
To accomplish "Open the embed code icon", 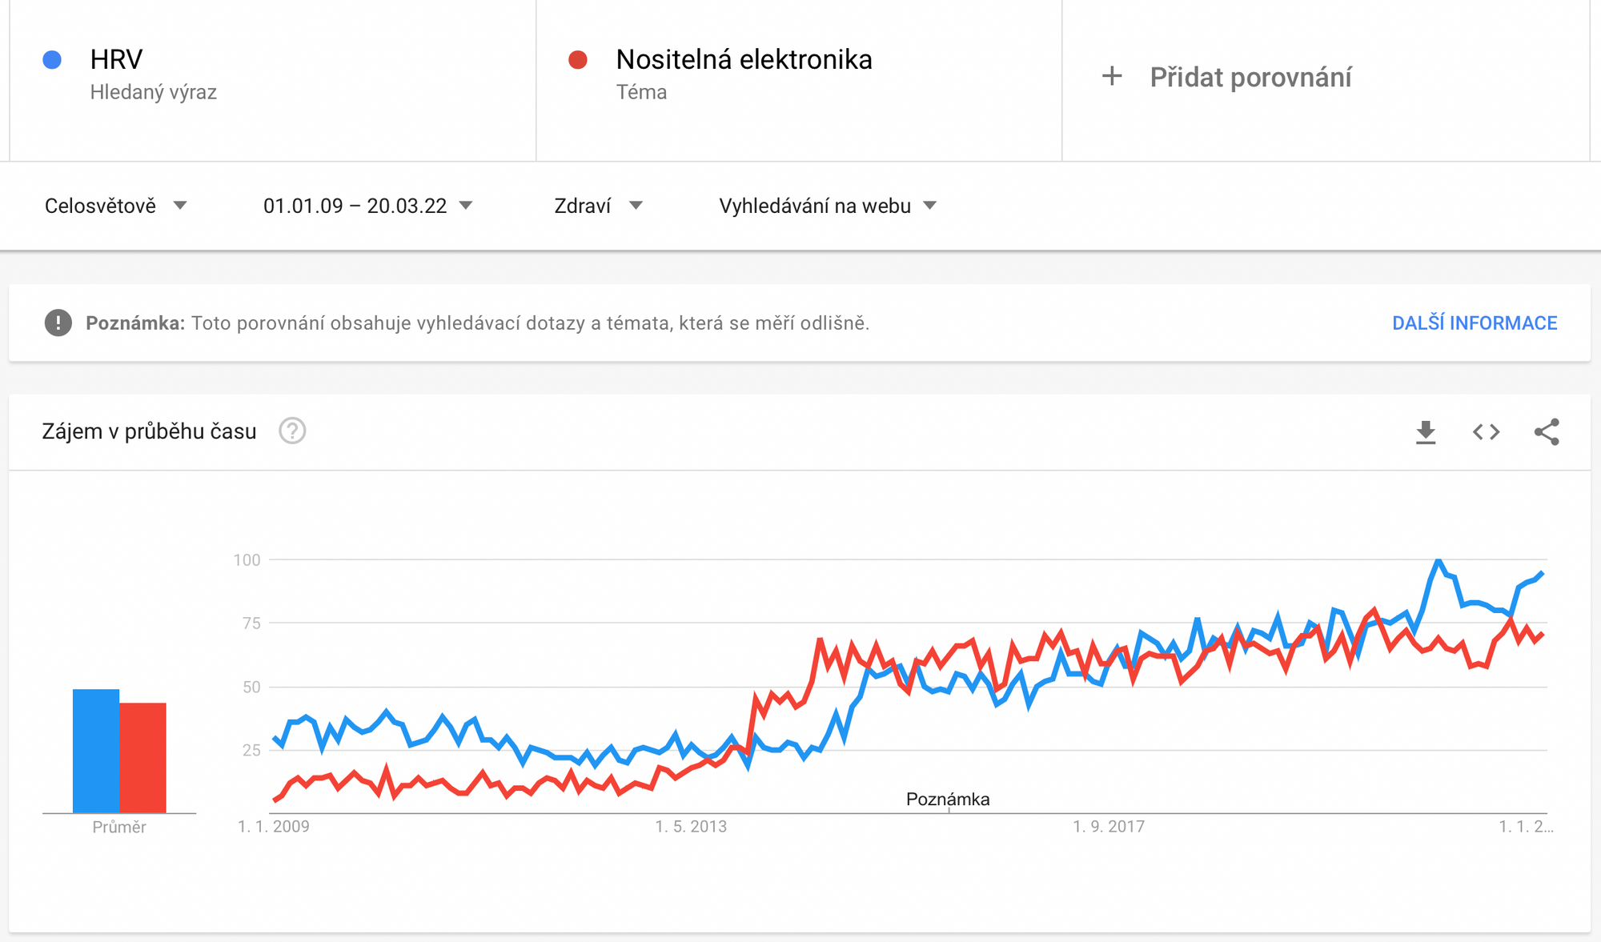I will coord(1487,432).
